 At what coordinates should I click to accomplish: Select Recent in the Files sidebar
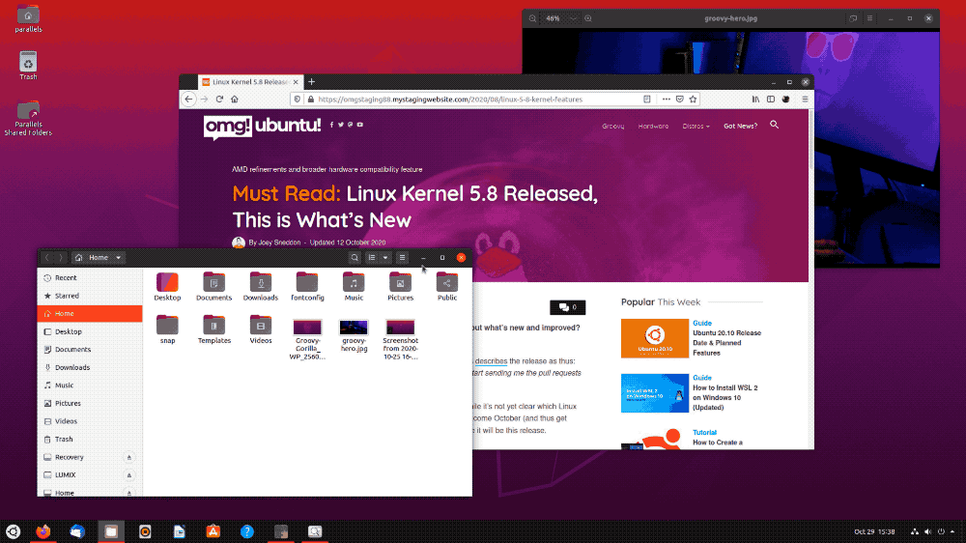(x=90, y=278)
